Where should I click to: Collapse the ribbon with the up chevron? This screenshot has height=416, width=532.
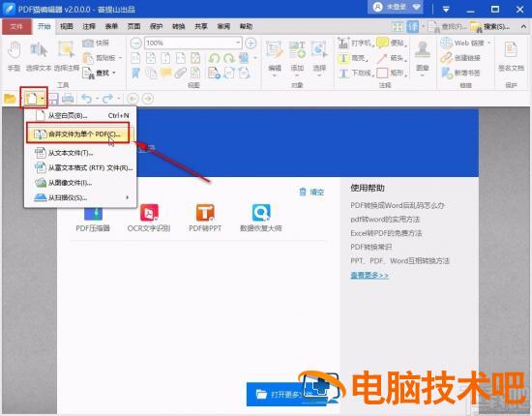click(523, 26)
